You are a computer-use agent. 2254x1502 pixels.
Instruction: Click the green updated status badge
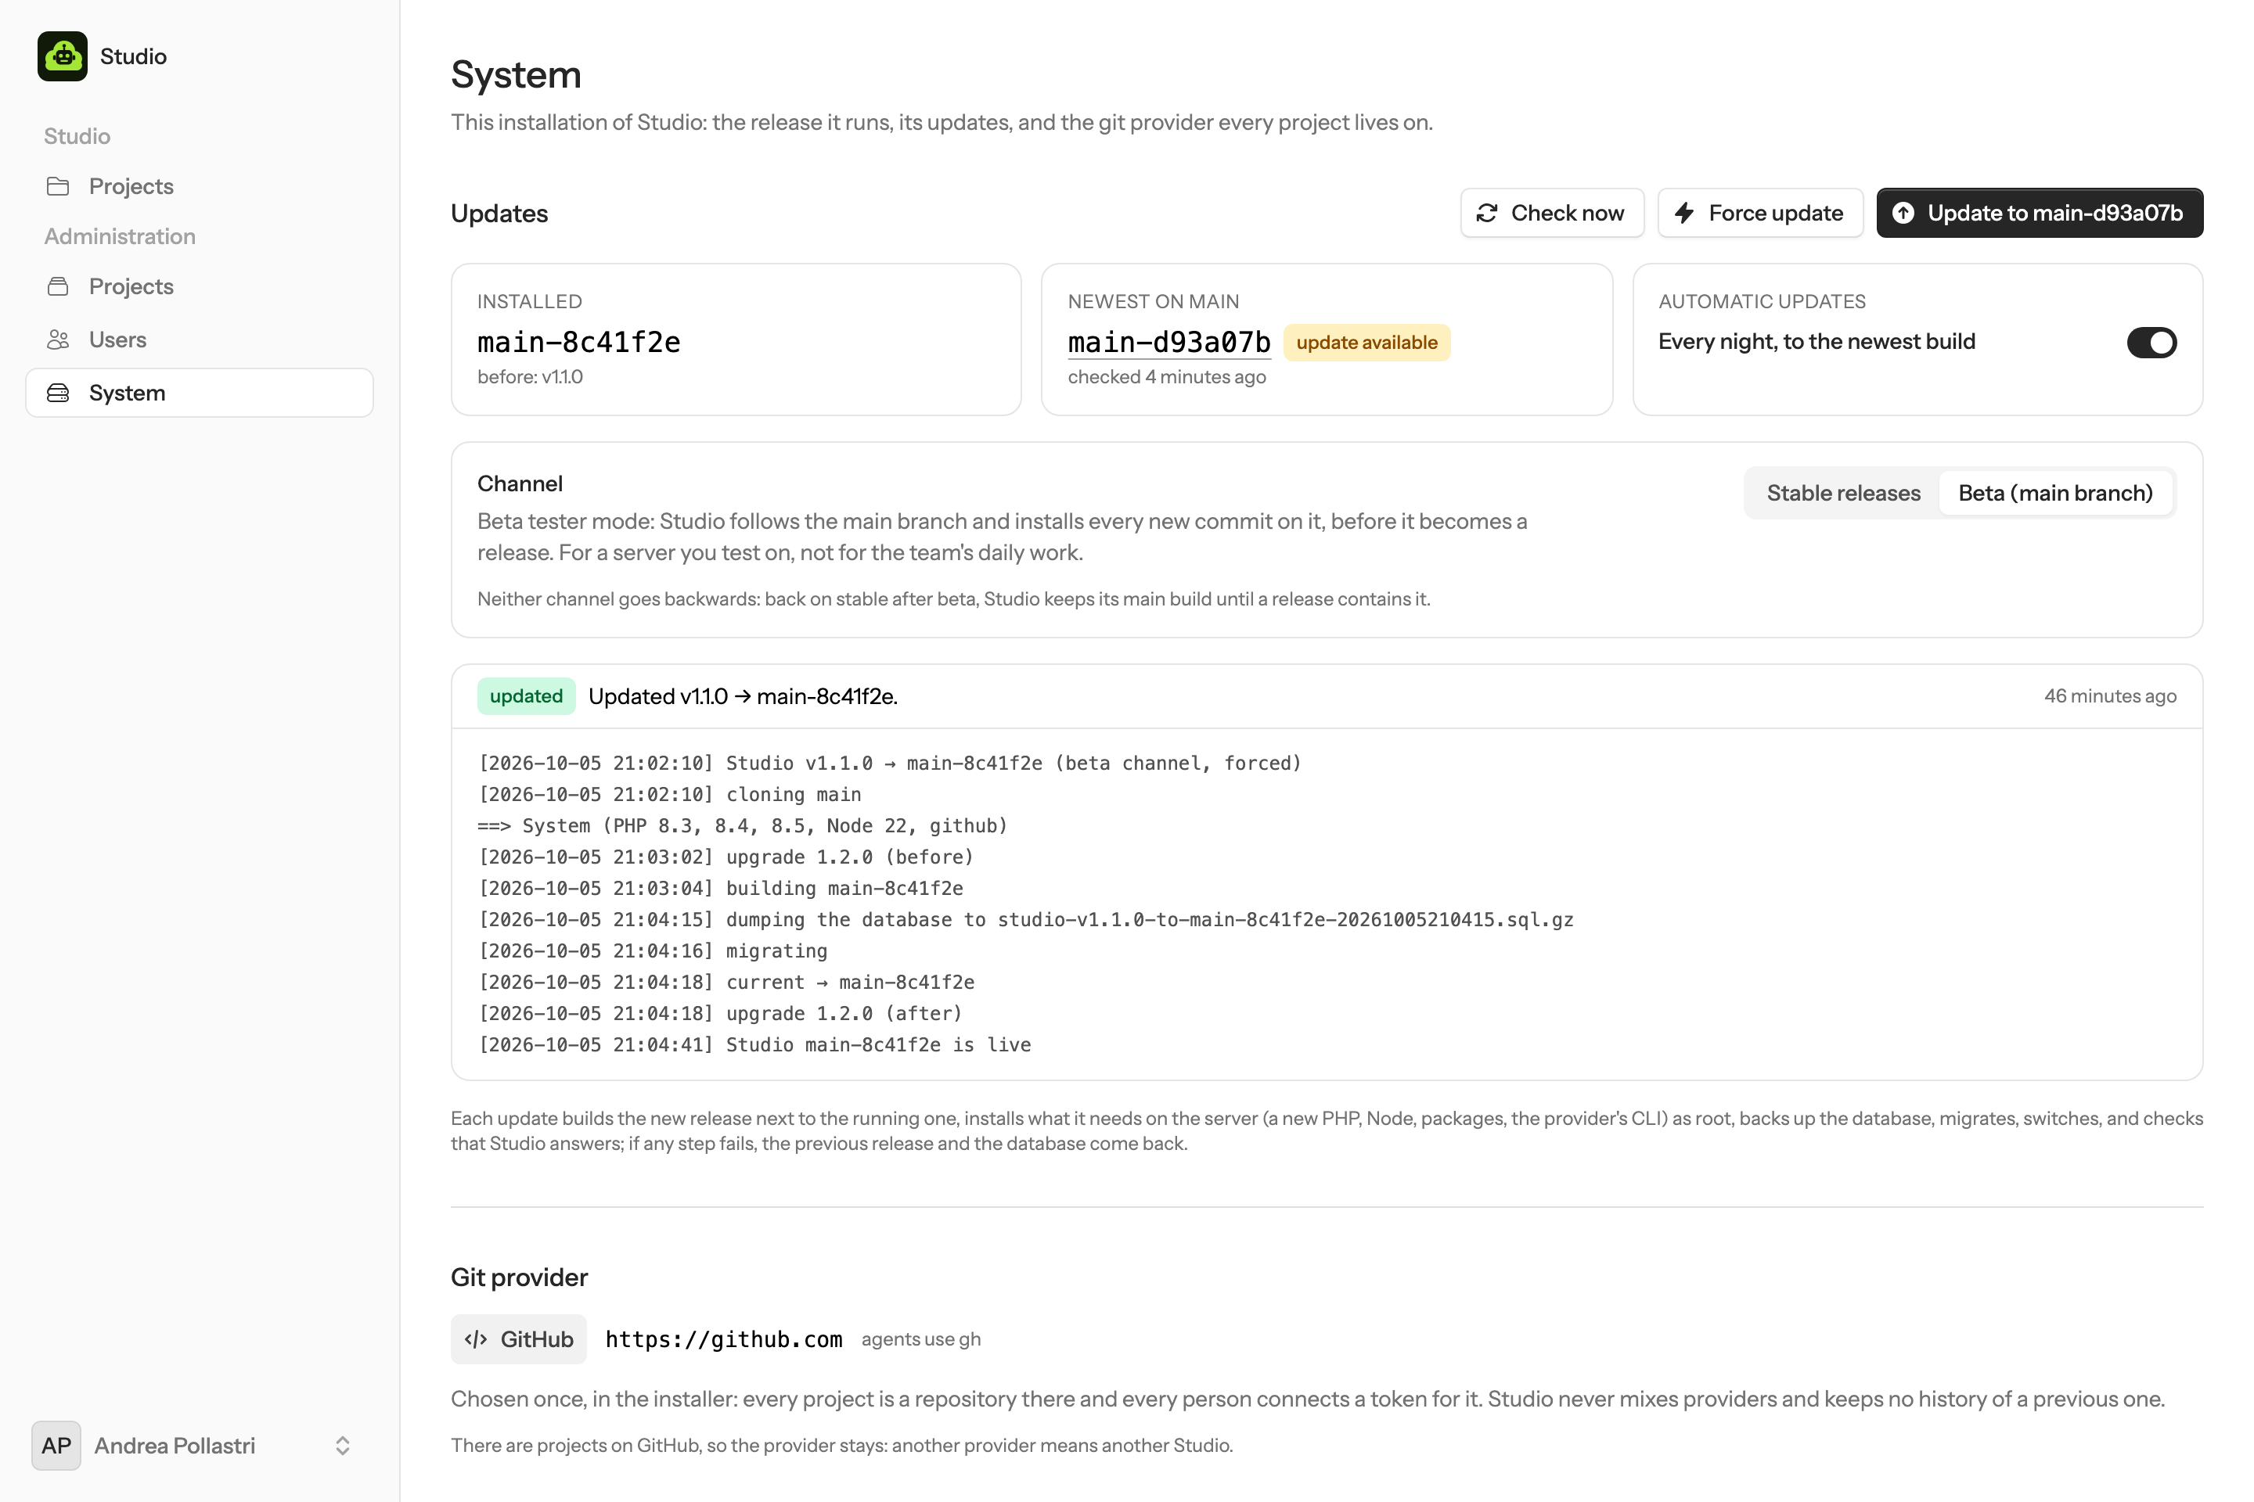[x=526, y=696]
